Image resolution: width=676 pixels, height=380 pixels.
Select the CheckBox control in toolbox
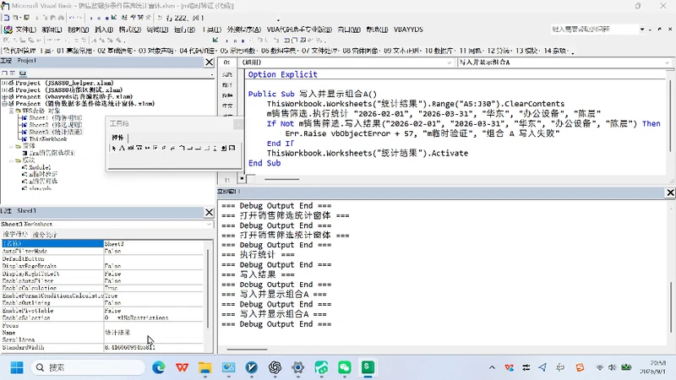pos(155,148)
